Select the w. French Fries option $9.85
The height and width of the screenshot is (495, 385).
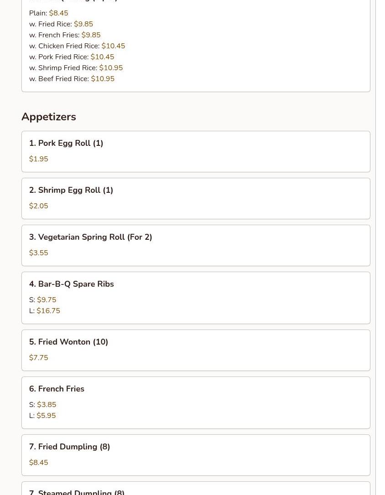65,35
